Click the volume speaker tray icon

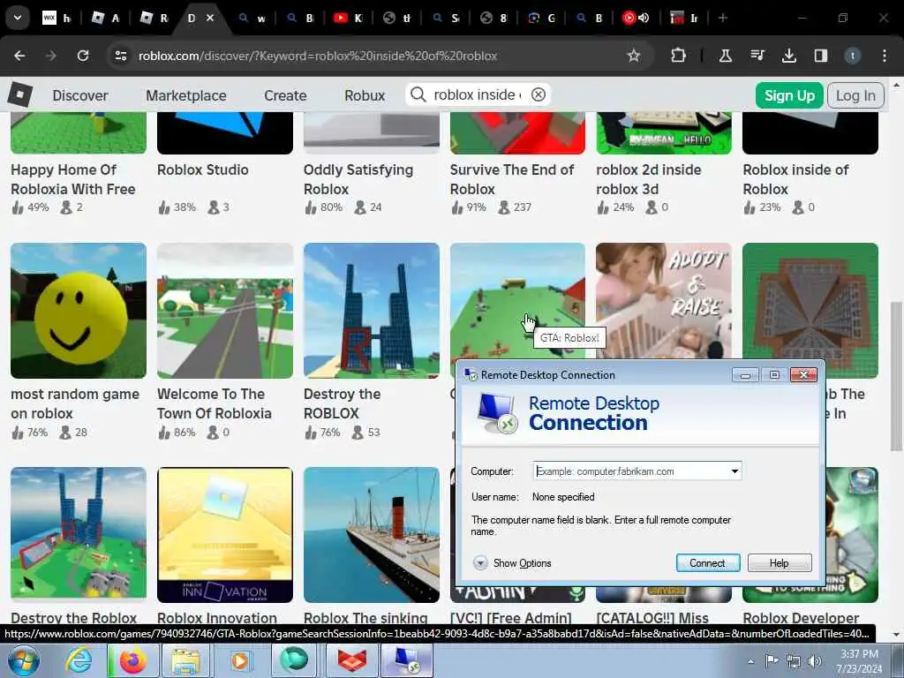pos(815,660)
